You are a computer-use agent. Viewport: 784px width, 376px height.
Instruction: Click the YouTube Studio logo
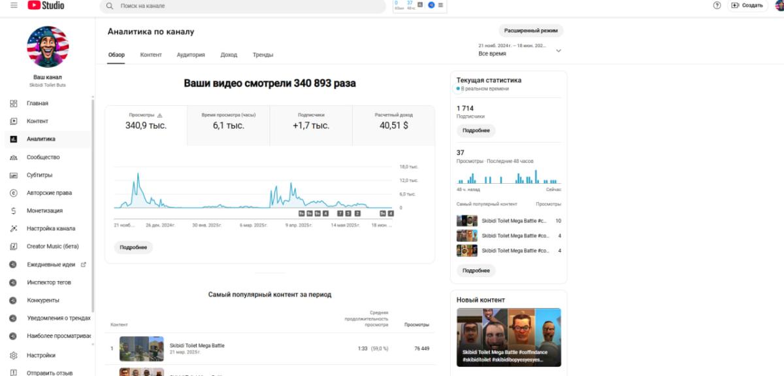(x=46, y=5)
